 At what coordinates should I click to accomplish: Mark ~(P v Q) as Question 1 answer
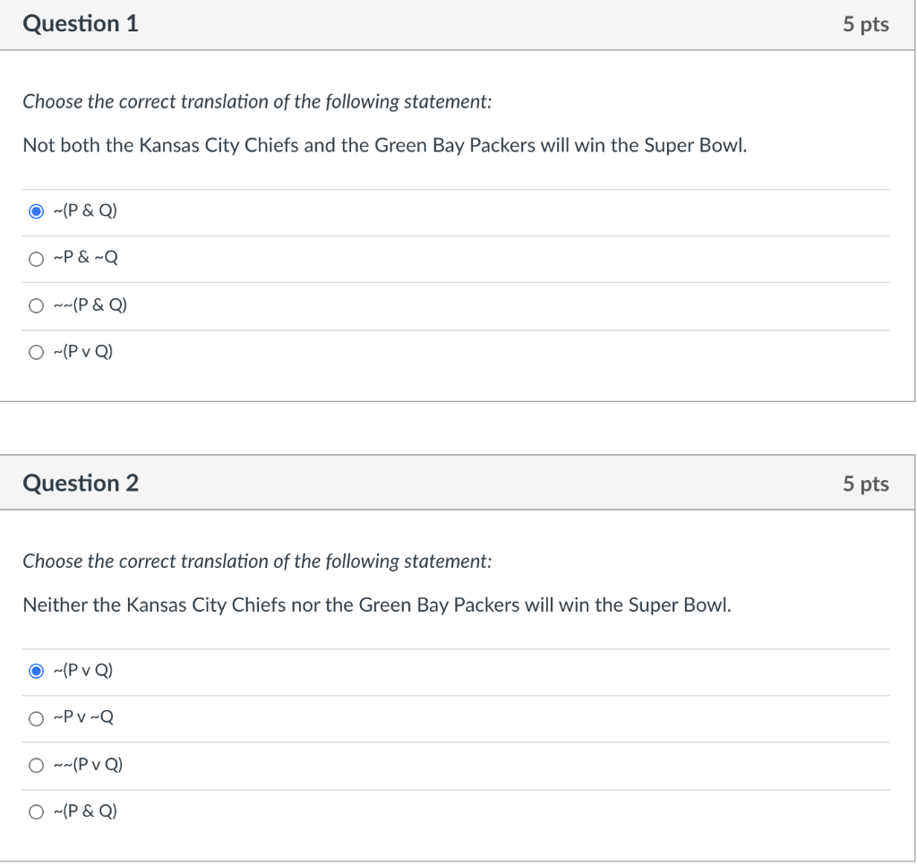click(x=36, y=352)
